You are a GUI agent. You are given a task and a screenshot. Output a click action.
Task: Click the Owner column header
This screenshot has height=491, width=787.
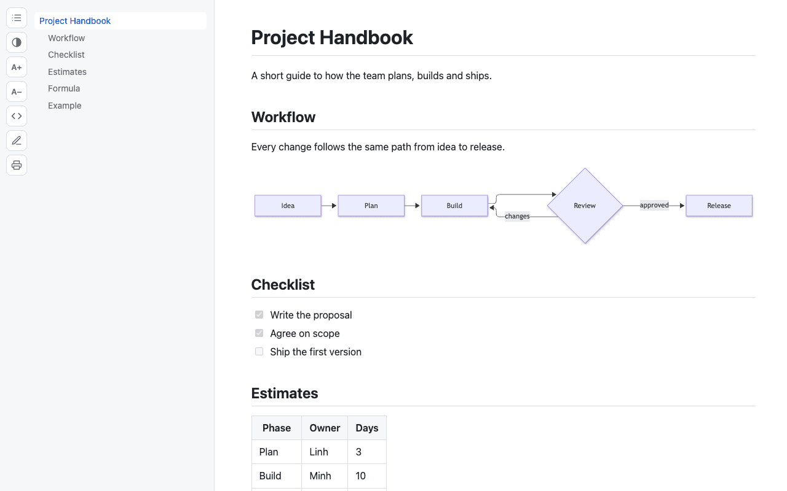pos(325,428)
